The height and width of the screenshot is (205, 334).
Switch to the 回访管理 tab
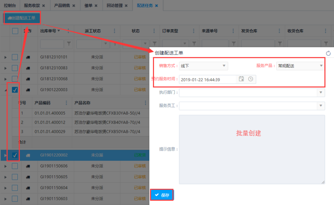pos(114,6)
